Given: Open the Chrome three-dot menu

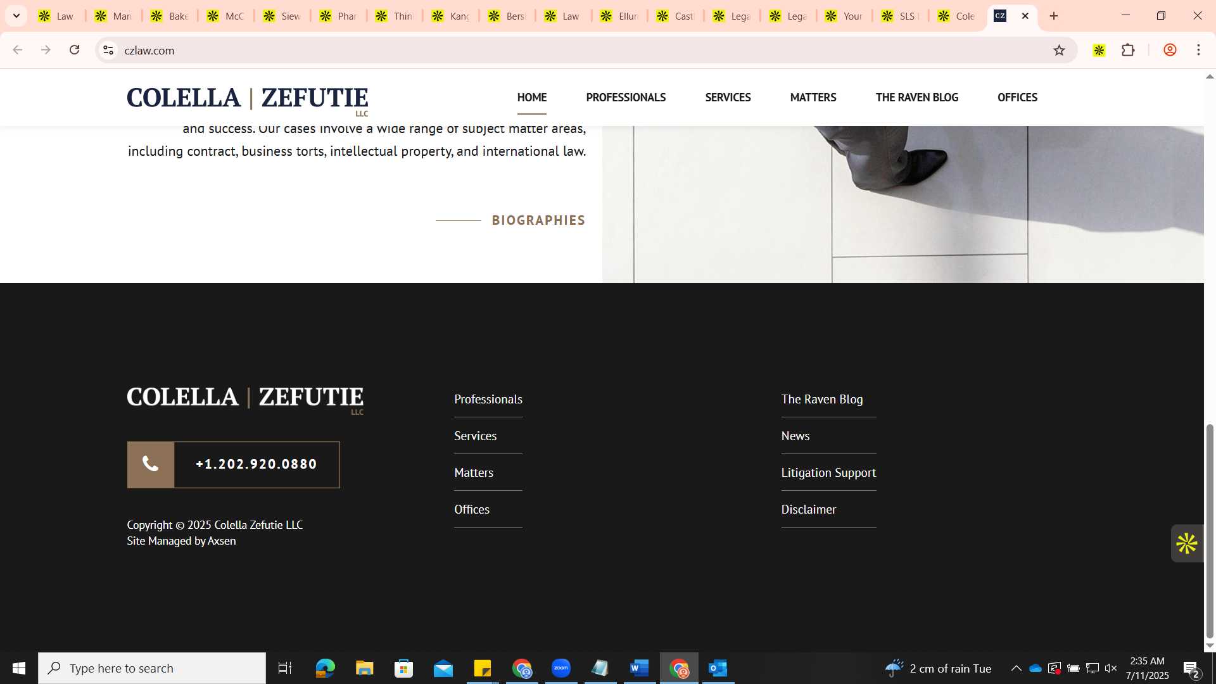Looking at the screenshot, I should pyautogui.click(x=1198, y=50).
